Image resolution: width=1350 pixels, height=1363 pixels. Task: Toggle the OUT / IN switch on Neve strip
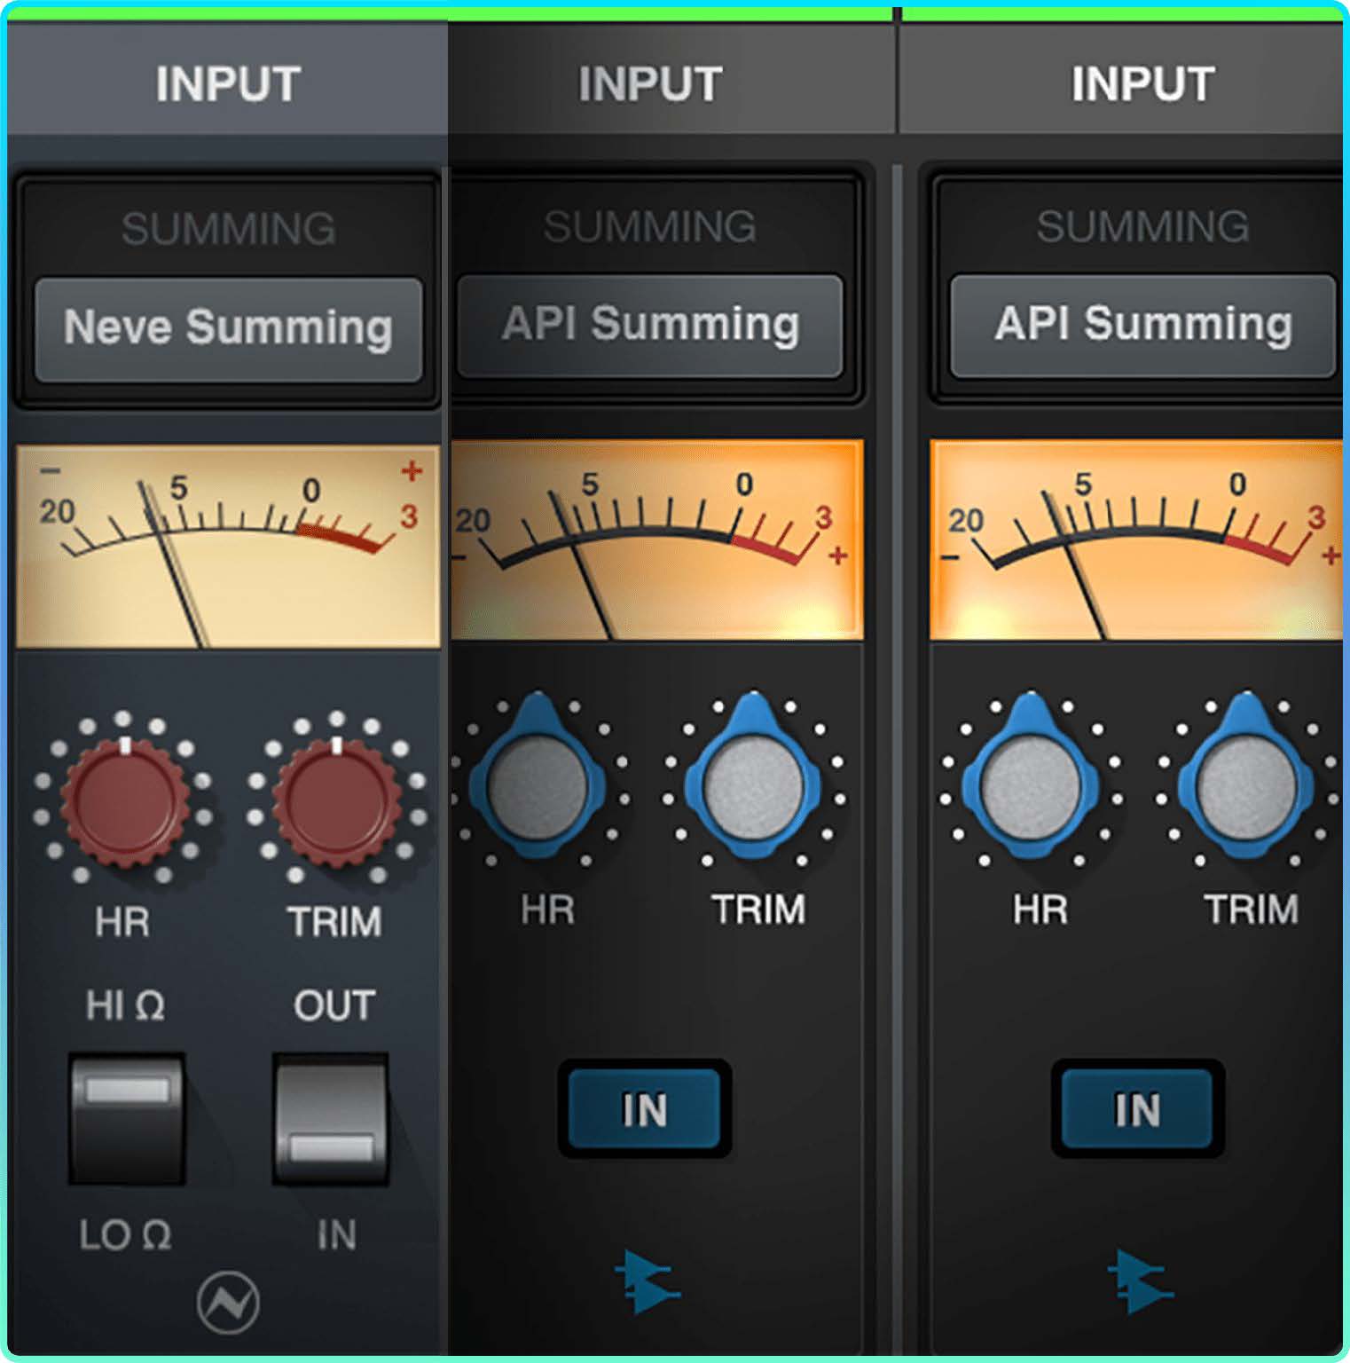(x=331, y=1119)
